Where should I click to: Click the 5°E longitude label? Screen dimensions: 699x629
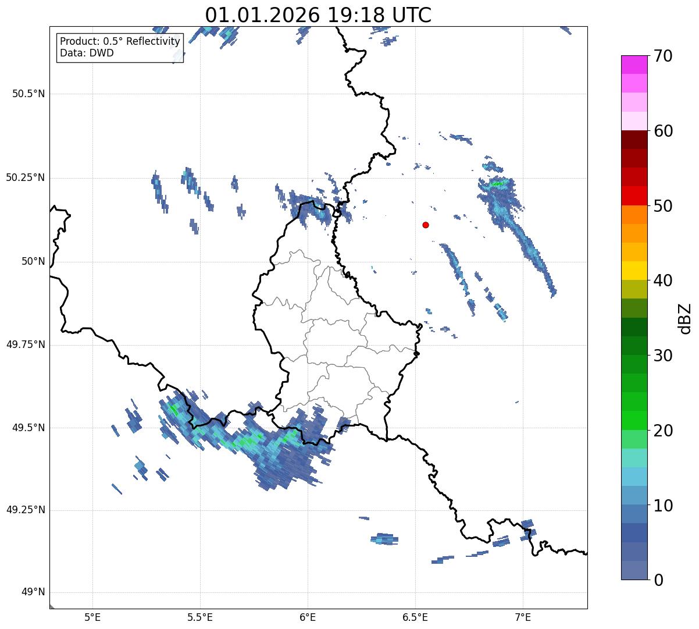pos(92,617)
